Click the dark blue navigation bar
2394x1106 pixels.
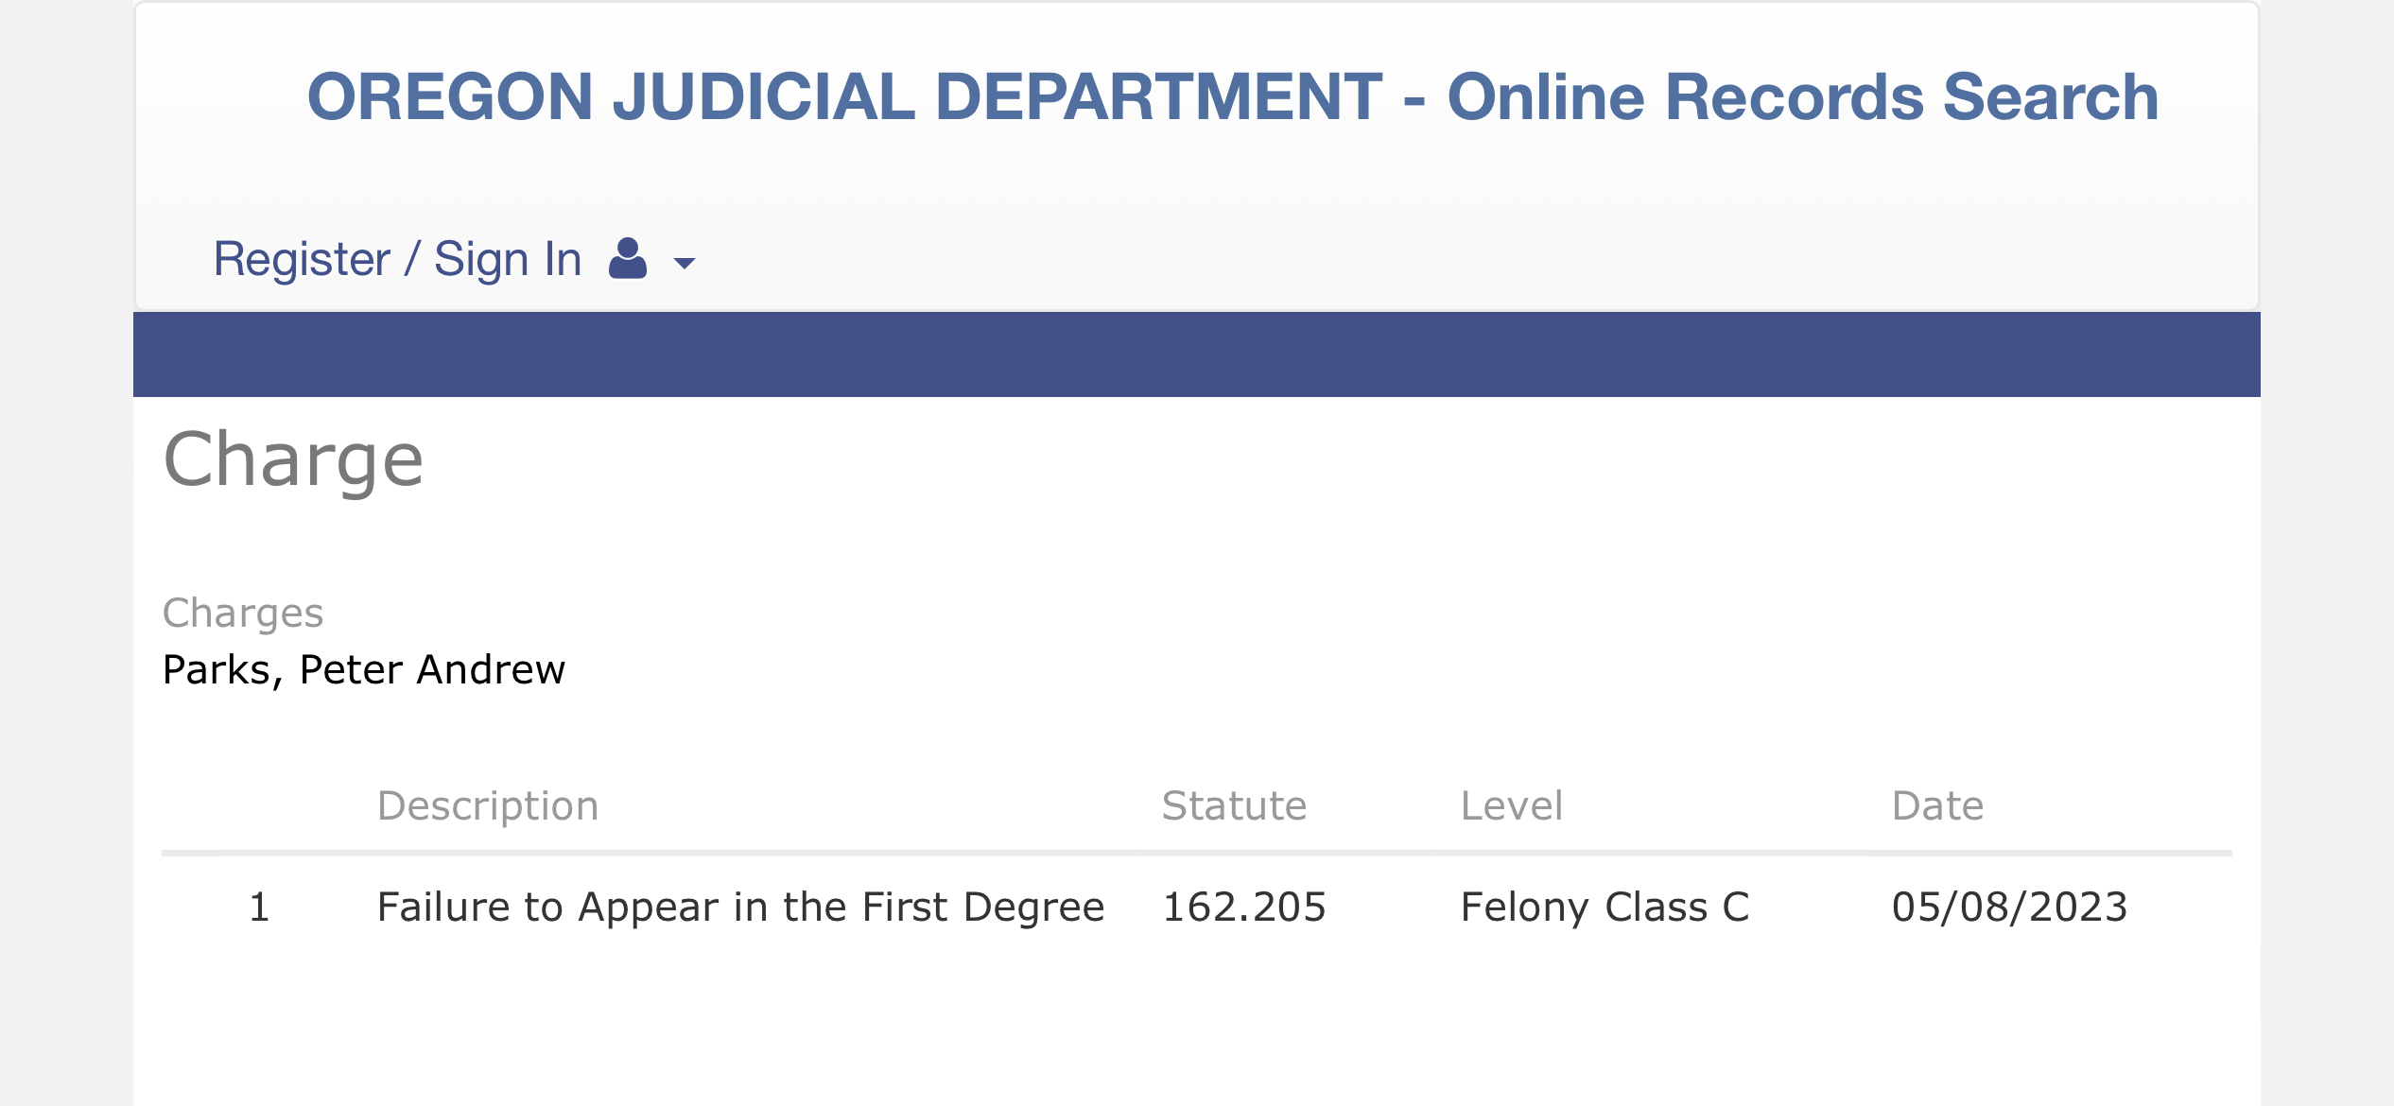pyautogui.click(x=1197, y=354)
